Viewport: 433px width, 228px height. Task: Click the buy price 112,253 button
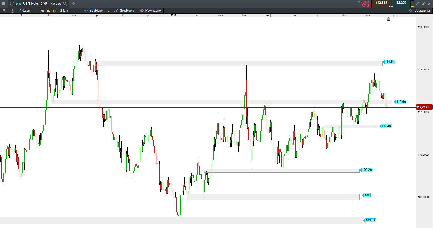pyautogui.click(x=401, y=3)
